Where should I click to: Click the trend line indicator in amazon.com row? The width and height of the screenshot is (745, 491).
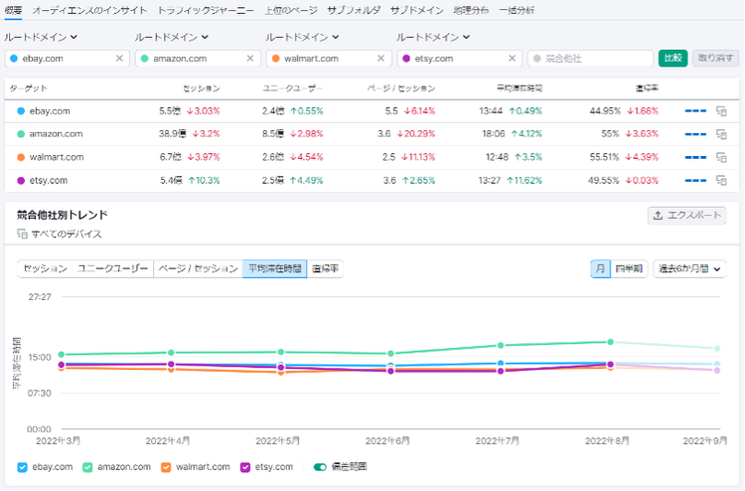pos(695,134)
